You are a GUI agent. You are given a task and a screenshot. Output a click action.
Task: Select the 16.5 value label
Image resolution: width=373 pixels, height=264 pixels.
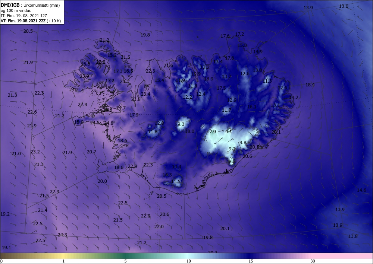click(128, 71)
